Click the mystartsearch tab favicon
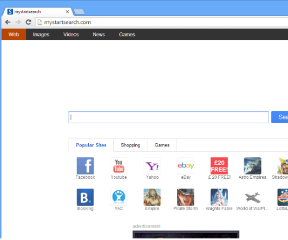 click(x=10, y=11)
